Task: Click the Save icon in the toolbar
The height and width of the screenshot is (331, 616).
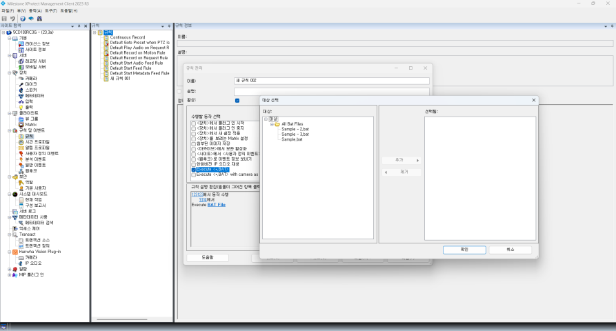Action: (x=4, y=19)
